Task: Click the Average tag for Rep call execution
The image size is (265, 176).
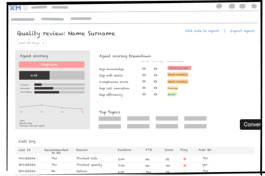Action: [172, 88]
